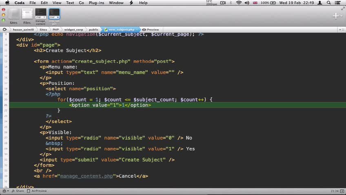346x195 pixels.
Task: Go to hasan_azimi0 in path bar
Action: click(23, 29)
